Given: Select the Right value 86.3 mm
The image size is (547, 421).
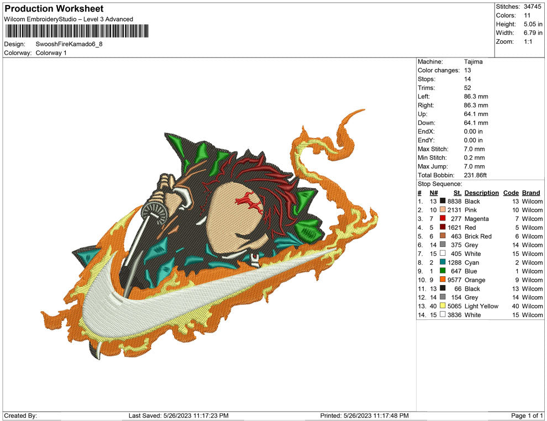Looking at the screenshot, I should [476, 106].
